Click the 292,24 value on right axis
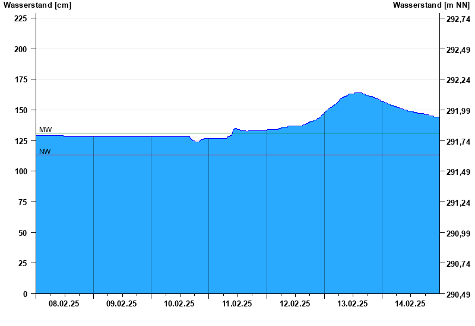475x326 pixels. [458, 80]
